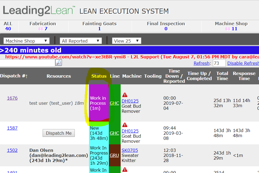Viewport: 259px width, 173px height.
Task: Sort by Time Up / Completed header
Action: pos(199,76)
